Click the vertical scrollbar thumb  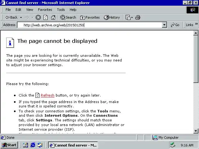click(196, 59)
